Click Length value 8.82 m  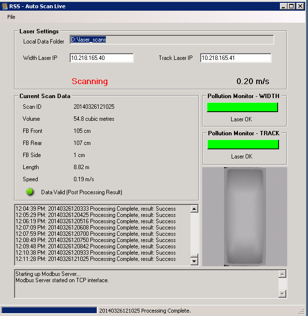(81, 167)
